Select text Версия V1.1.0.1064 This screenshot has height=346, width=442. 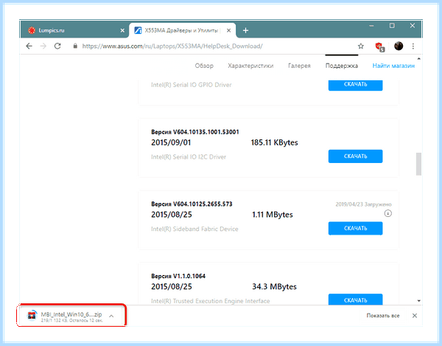pyautogui.click(x=178, y=276)
